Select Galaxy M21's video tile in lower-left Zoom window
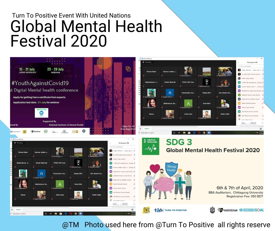Image resolution: width=275 pixels, height=231 pixels. (x=78, y=174)
